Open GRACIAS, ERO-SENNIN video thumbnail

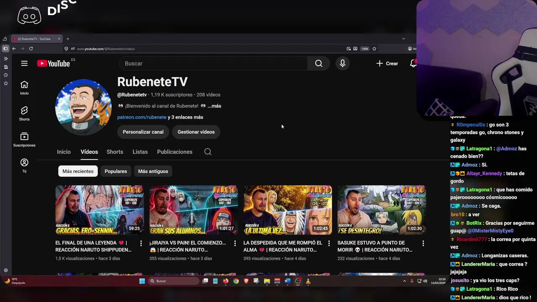99,210
